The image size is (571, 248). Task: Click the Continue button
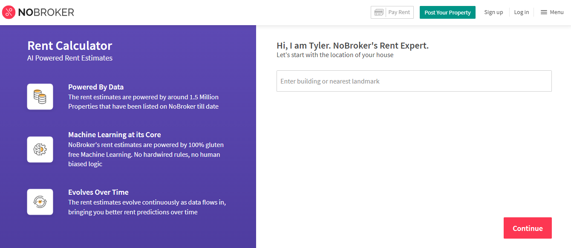coord(528,228)
